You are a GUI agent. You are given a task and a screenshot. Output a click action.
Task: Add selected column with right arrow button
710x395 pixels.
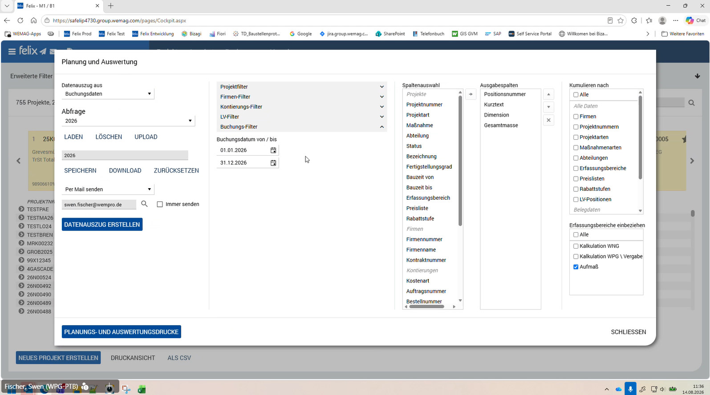(471, 94)
